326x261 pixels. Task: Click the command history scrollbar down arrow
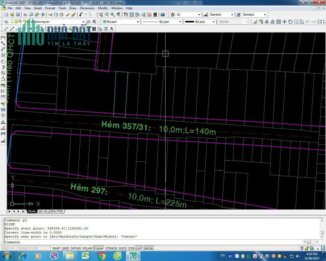[x=322, y=237]
